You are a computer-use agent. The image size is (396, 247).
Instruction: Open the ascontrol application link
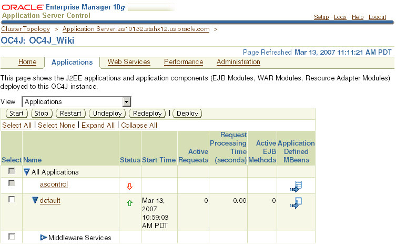coord(54,184)
